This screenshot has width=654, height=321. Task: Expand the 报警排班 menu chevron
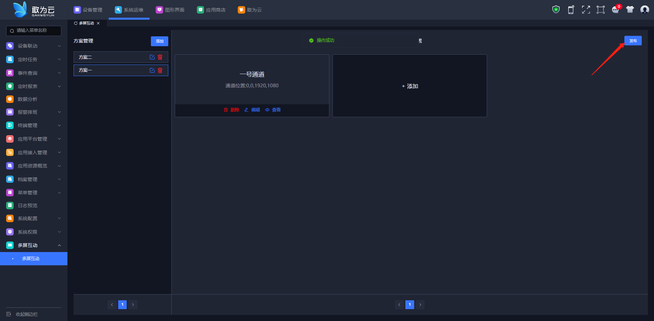(x=59, y=112)
